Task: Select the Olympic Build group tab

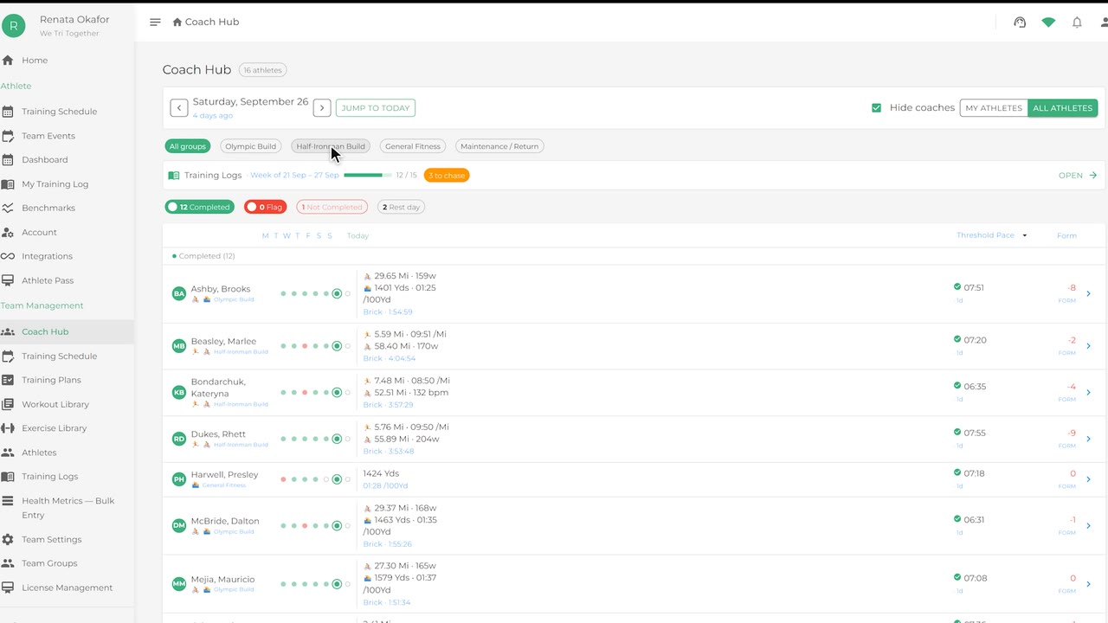Action: (x=251, y=146)
